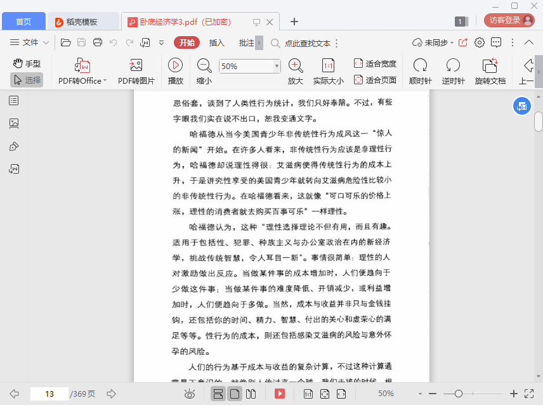Click status bar fit width icon

tap(341, 394)
